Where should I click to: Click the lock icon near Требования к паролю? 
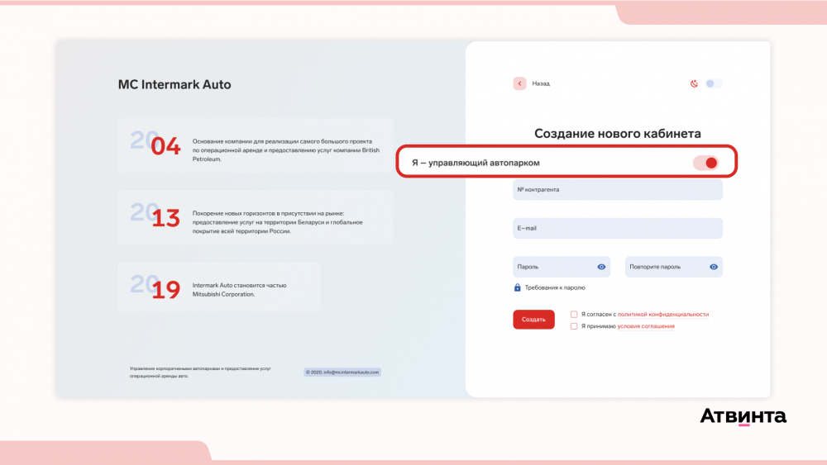point(518,287)
